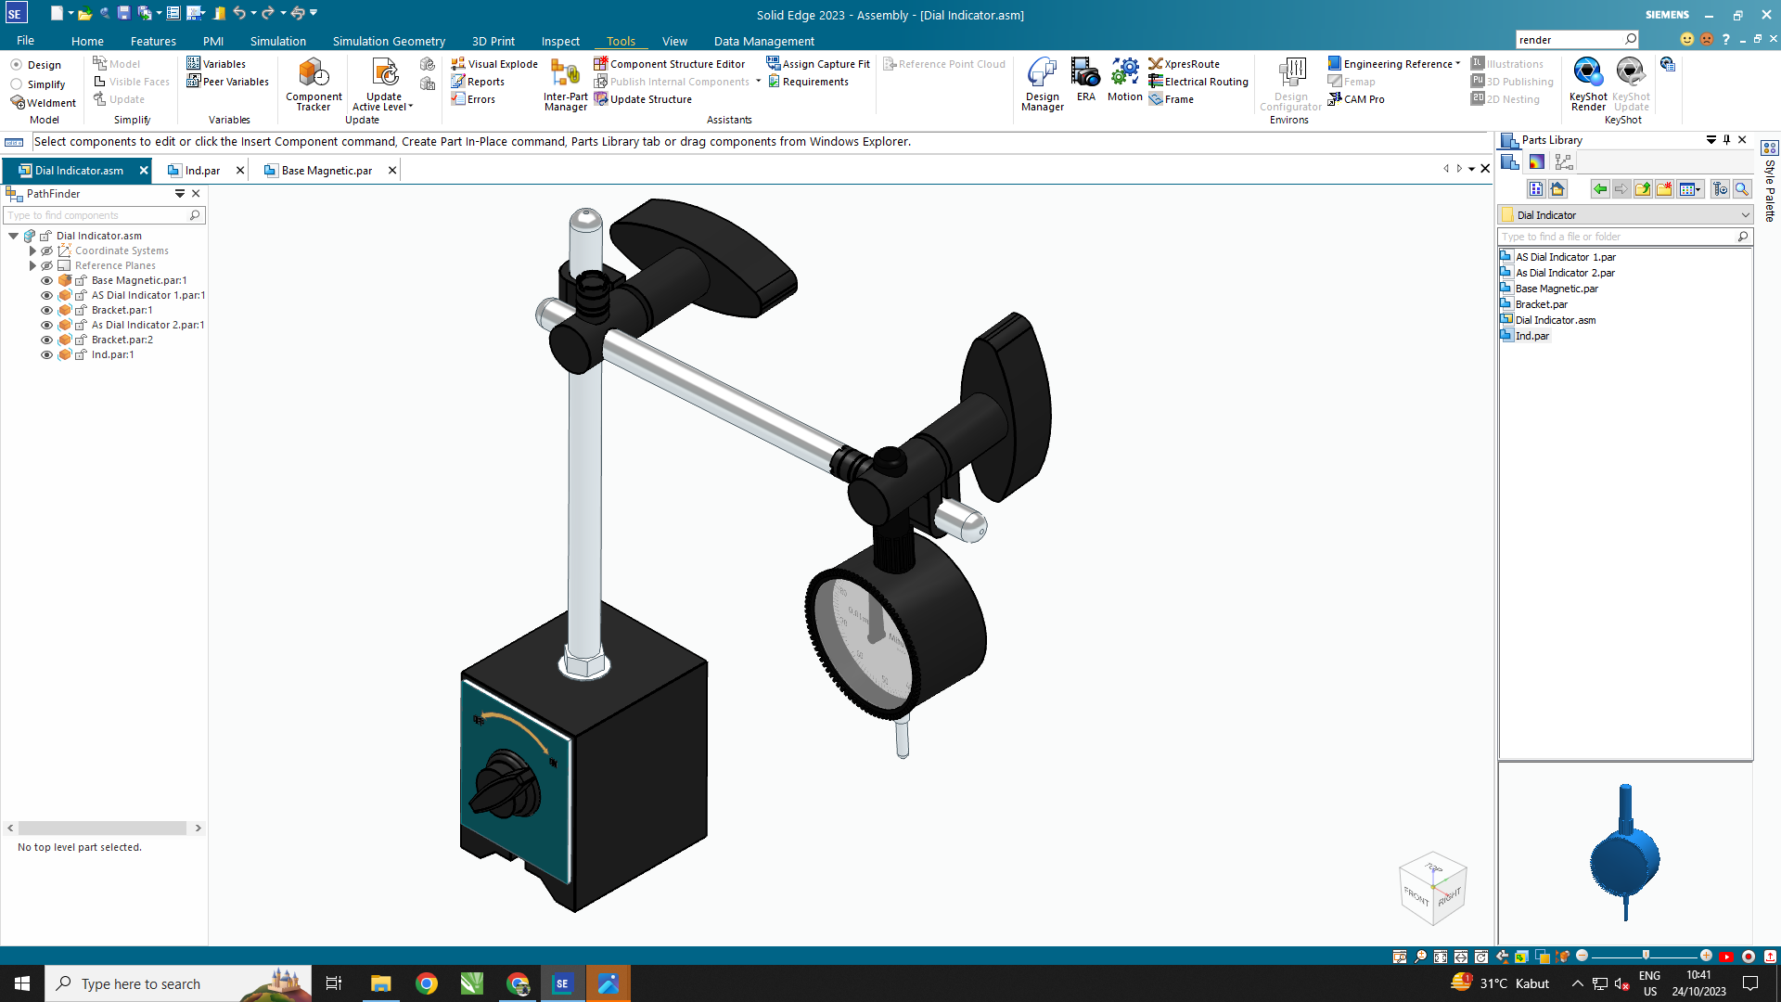Screen dimensions: 1781x1002
Task: Click the Errors report button
Action: pos(476,99)
